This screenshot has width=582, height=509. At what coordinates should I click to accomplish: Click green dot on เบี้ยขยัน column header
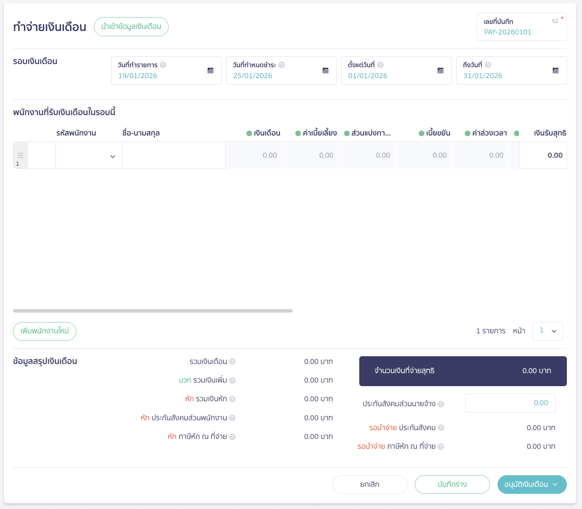[421, 133]
